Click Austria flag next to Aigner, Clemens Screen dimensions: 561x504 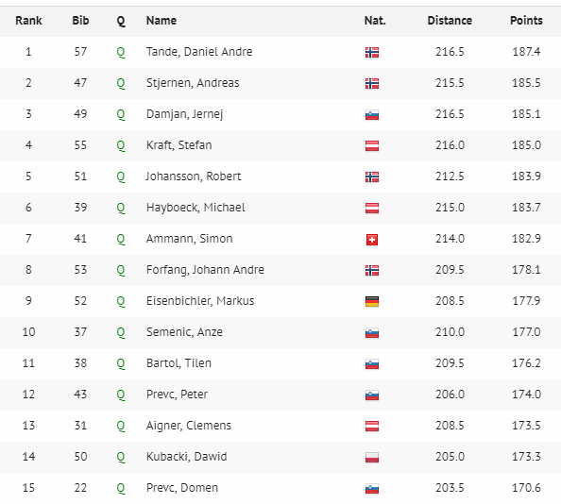point(372,426)
